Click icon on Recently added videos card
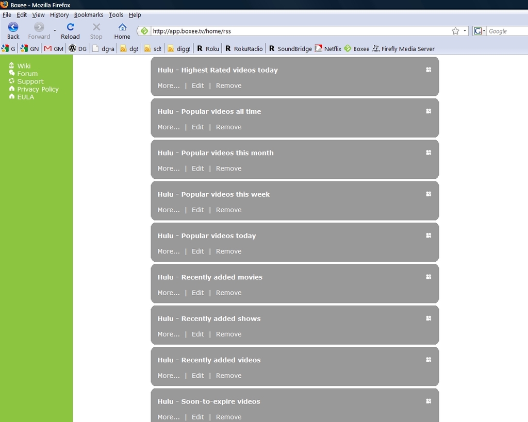Image resolution: width=528 pixels, height=422 pixels. click(428, 360)
